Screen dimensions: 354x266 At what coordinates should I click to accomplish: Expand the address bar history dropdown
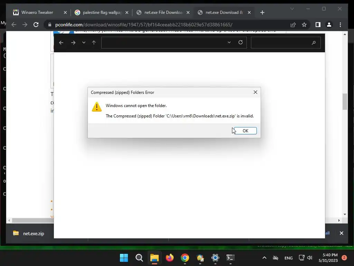point(229,43)
